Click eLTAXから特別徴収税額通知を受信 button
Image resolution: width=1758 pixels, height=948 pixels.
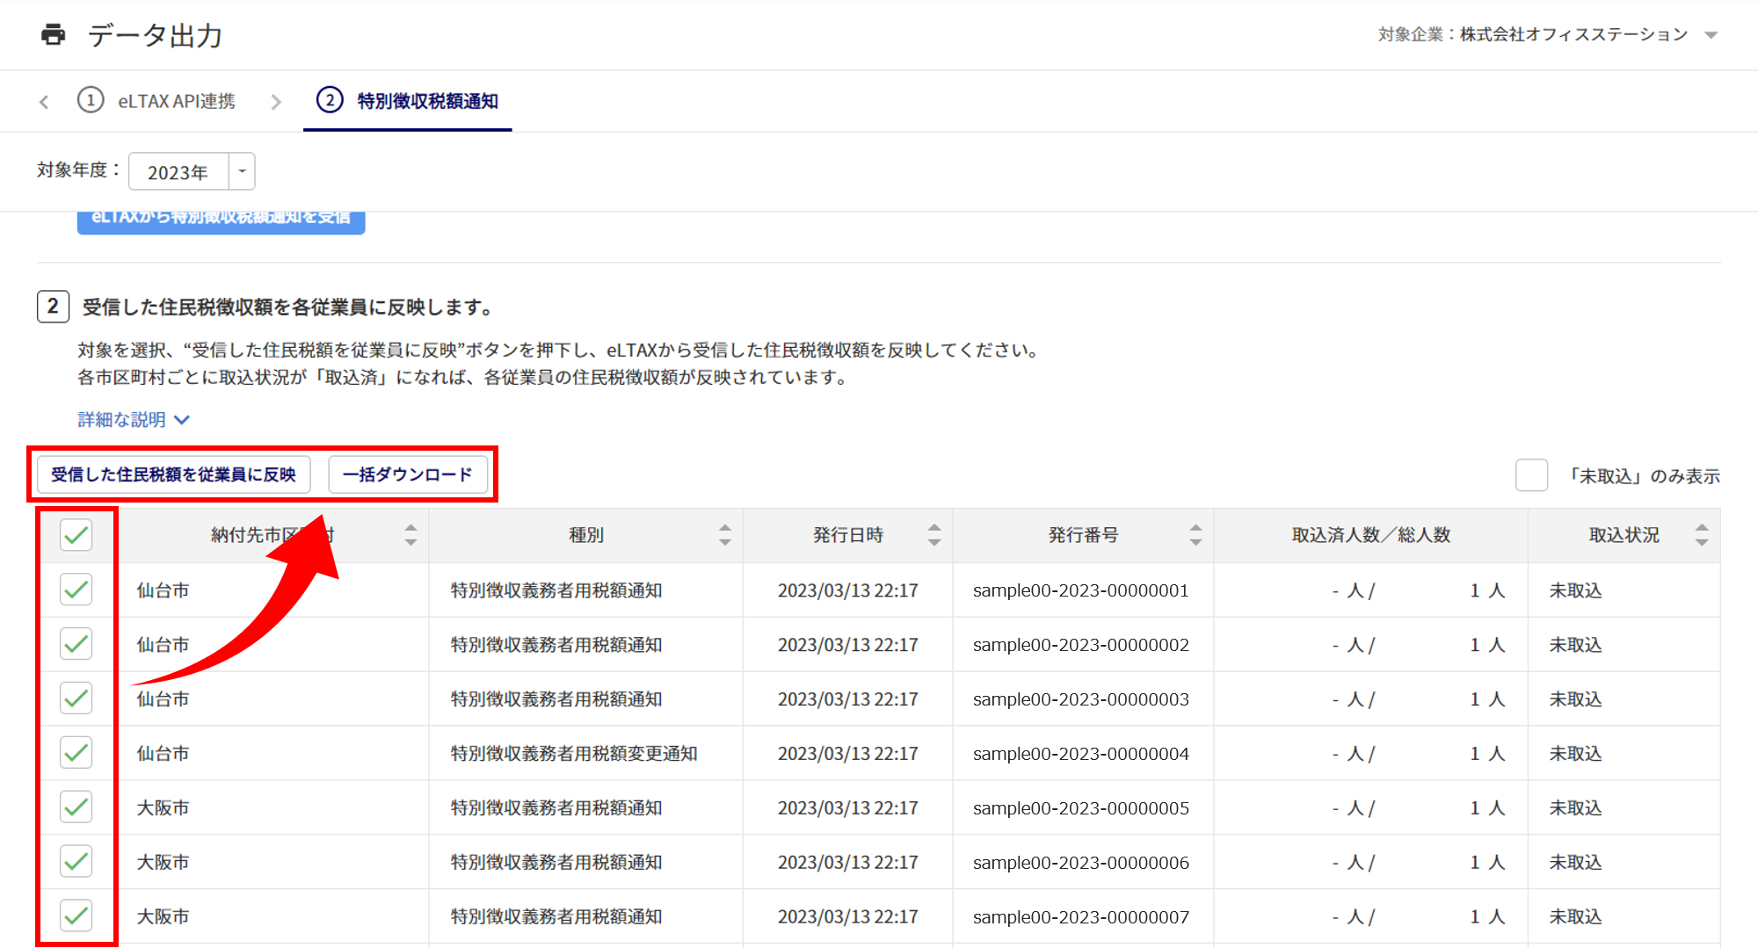(221, 221)
